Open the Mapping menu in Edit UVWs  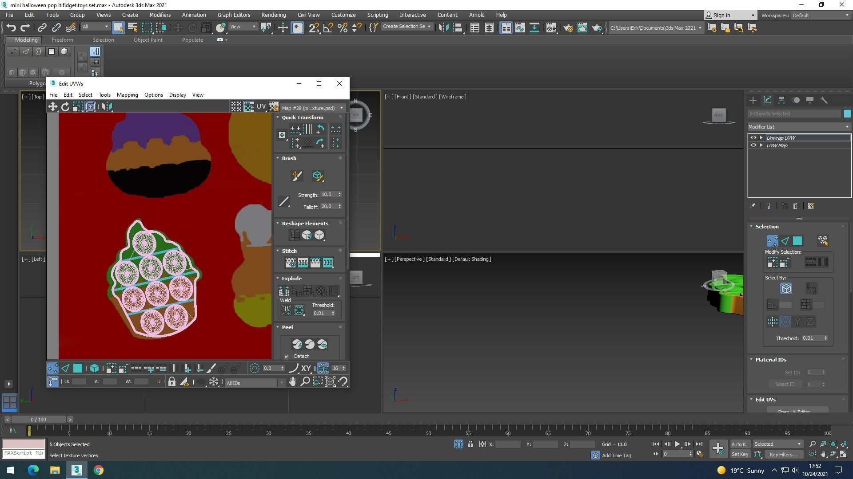coord(127,95)
